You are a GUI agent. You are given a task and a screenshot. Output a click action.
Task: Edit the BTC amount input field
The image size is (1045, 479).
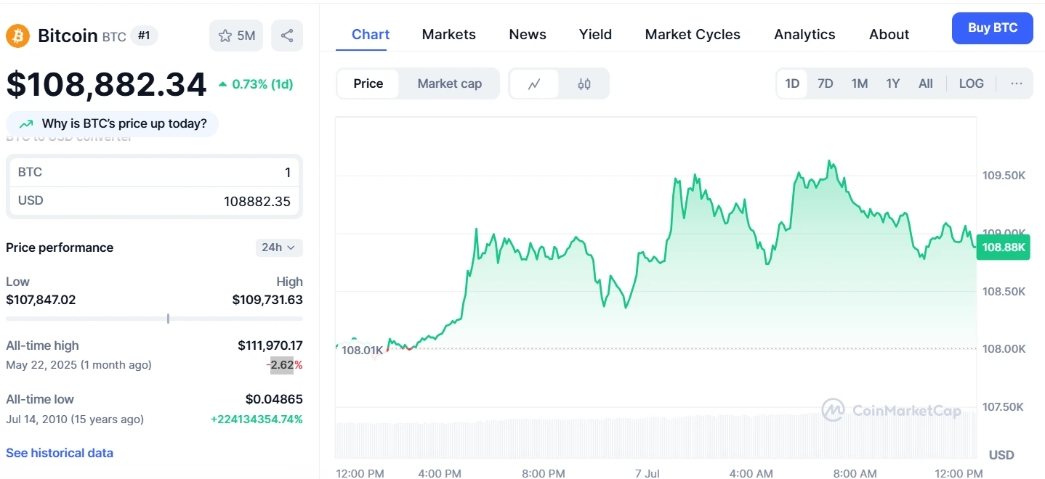pyautogui.click(x=154, y=172)
